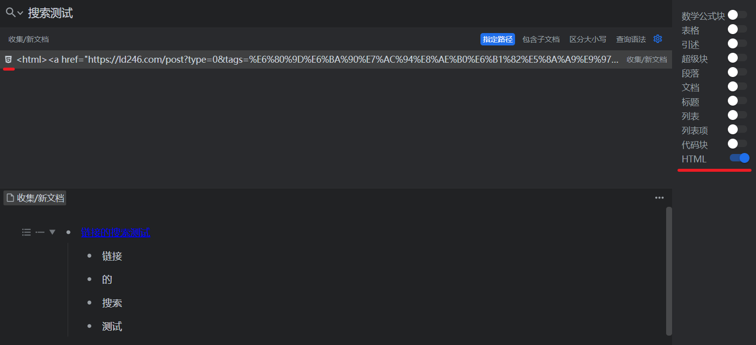Enable 包含子文档 option
756x345 pixels.
tap(541, 39)
